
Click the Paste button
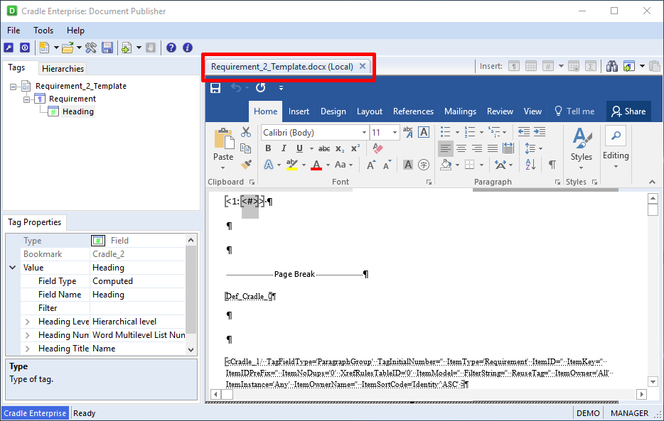tap(223, 148)
